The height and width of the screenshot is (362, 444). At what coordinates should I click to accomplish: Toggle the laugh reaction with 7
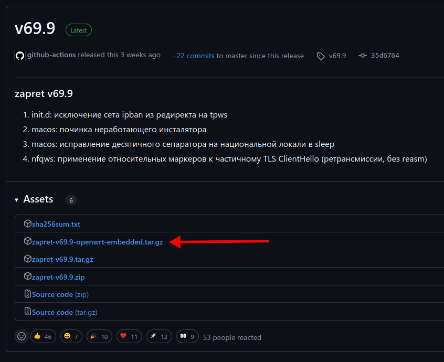pos(71,336)
